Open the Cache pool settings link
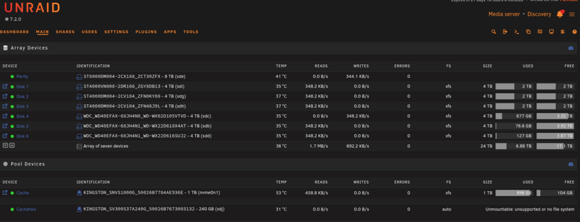 23,193
